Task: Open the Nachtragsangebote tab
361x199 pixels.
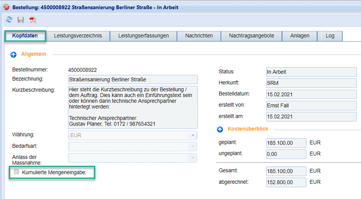Action: [251, 36]
